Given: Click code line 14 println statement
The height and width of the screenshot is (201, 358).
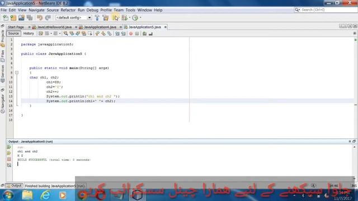Looking at the screenshot, I should [81, 101].
